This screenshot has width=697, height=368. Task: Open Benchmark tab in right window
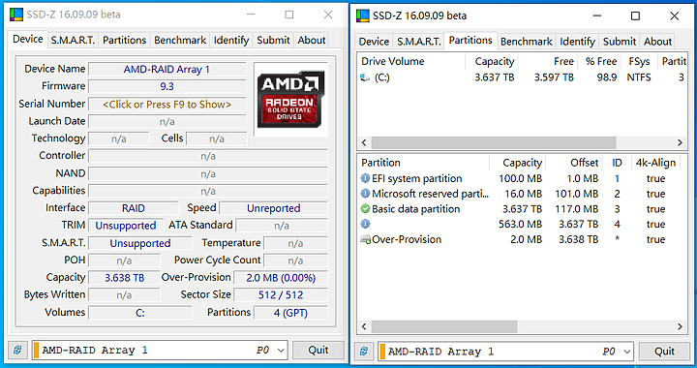click(x=527, y=42)
